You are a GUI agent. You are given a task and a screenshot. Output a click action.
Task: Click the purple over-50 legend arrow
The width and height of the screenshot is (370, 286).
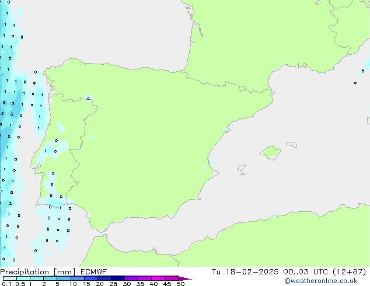[184, 278]
